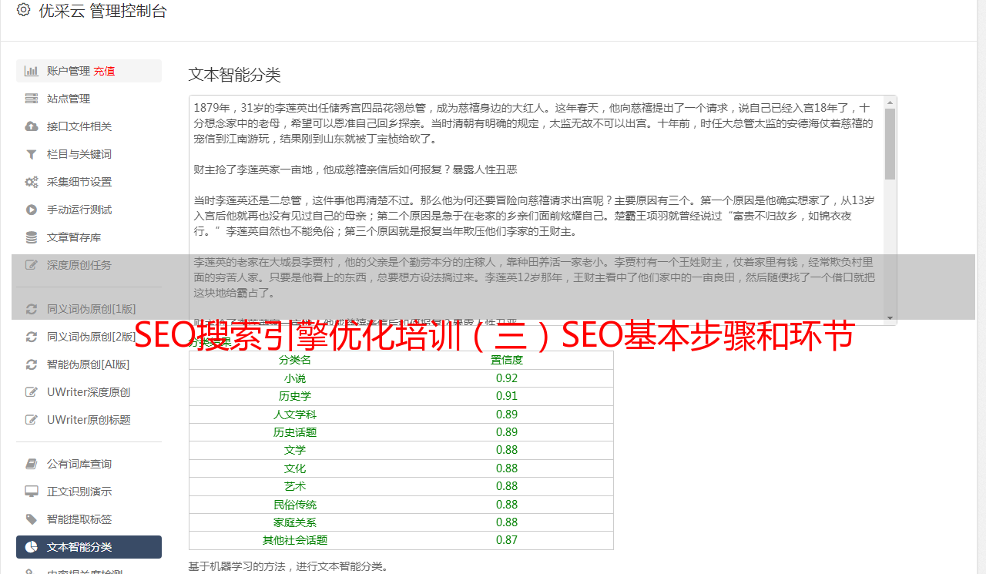Click the text area scrollbar thumb
986x574 pixels.
890,143
